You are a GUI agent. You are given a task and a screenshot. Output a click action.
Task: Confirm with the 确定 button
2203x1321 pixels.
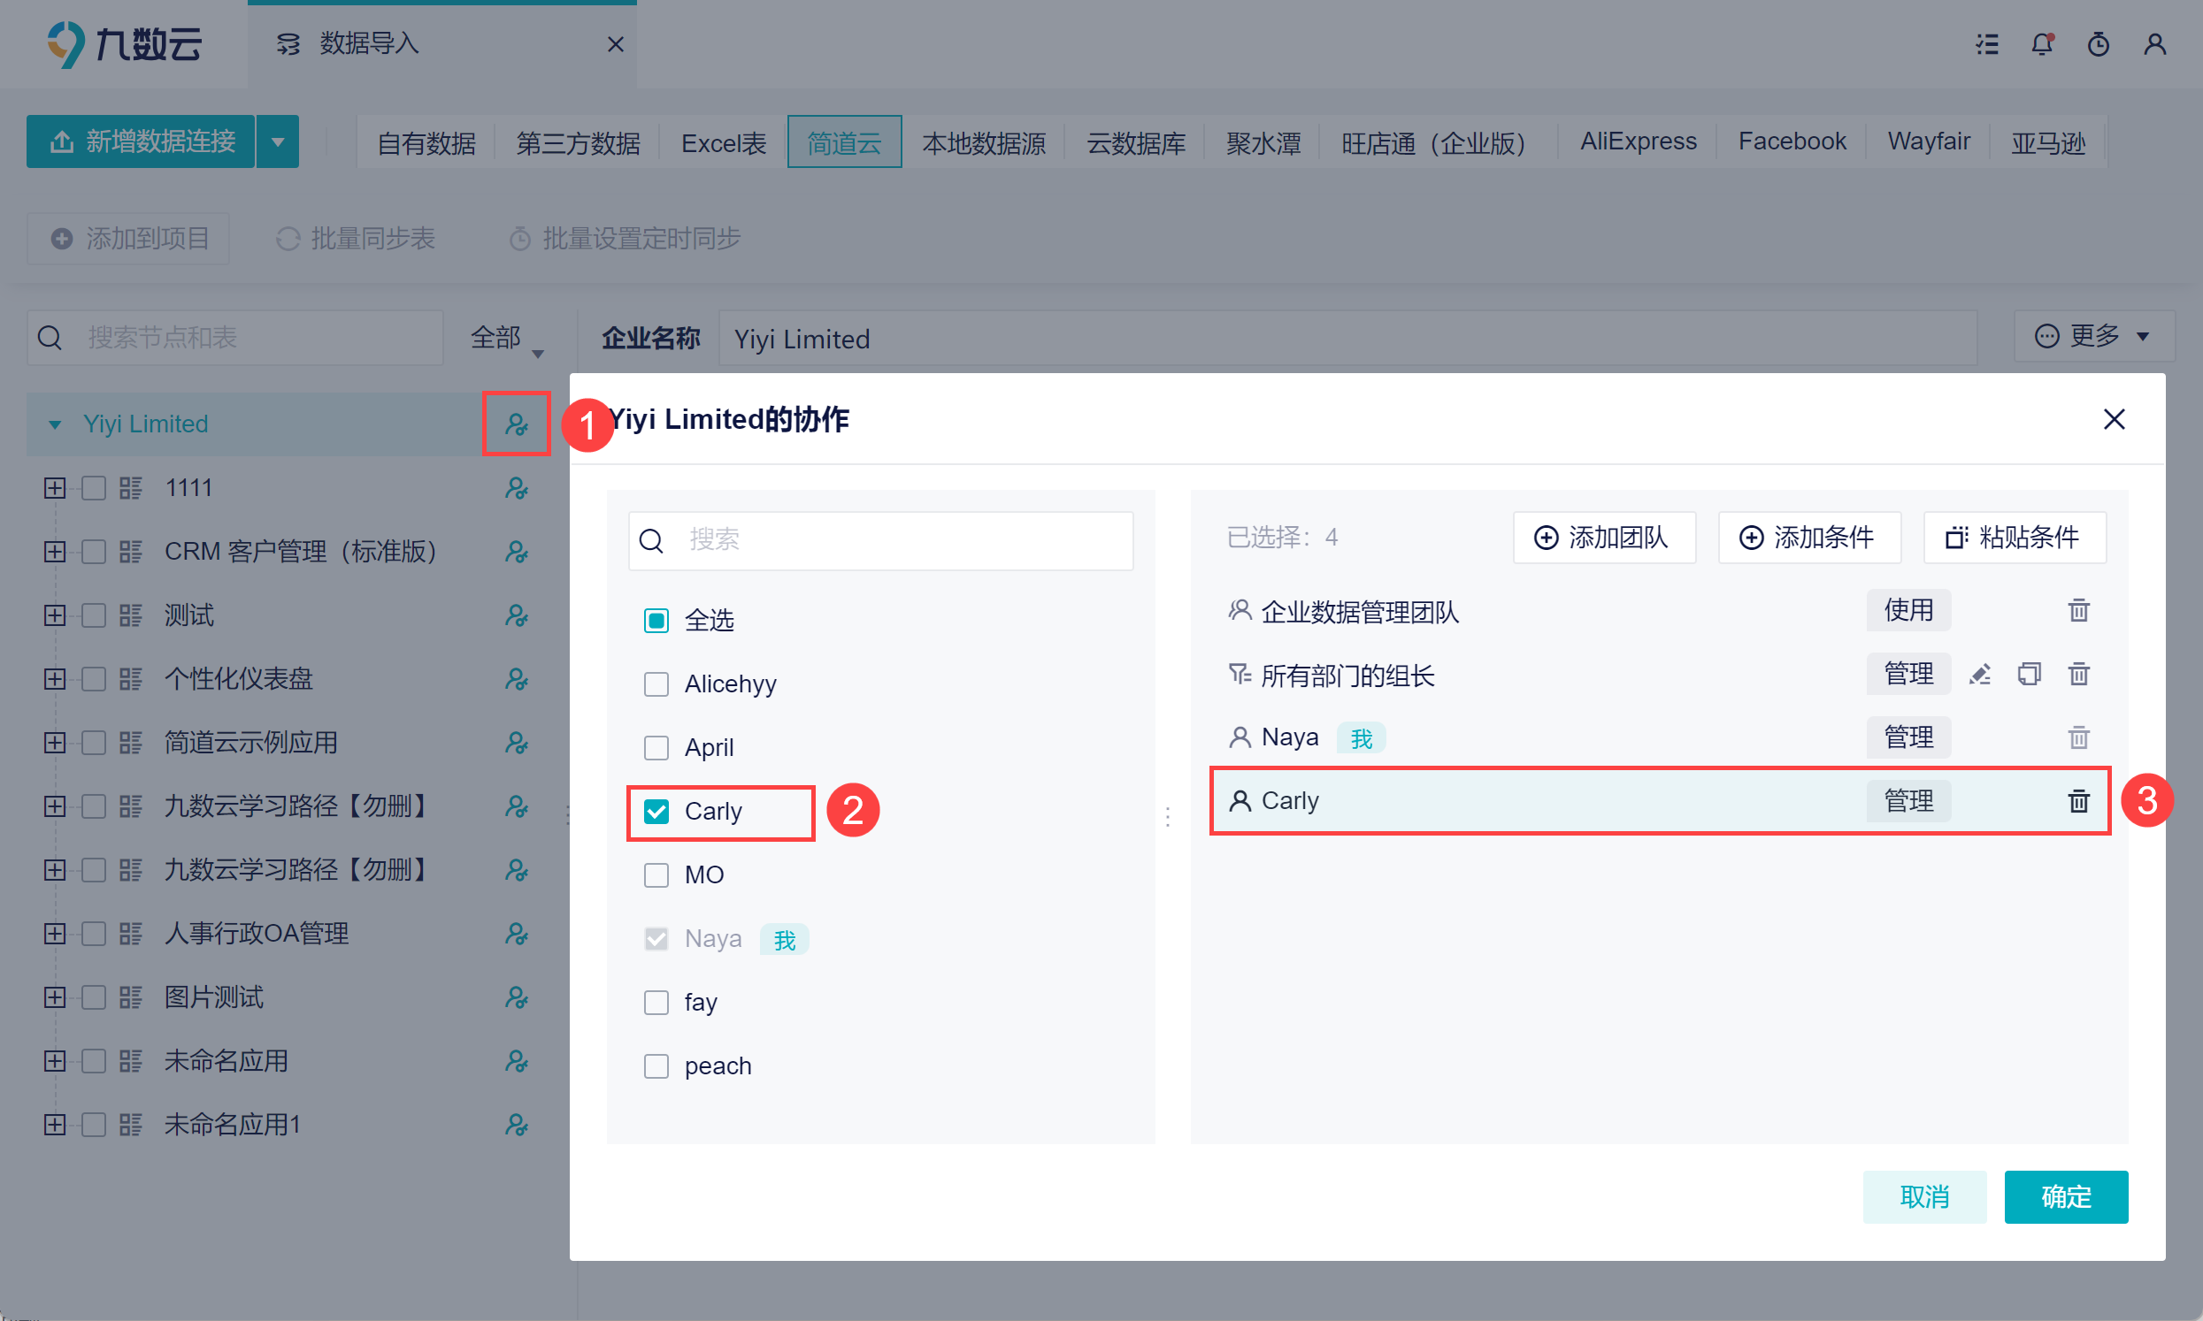click(2066, 1197)
